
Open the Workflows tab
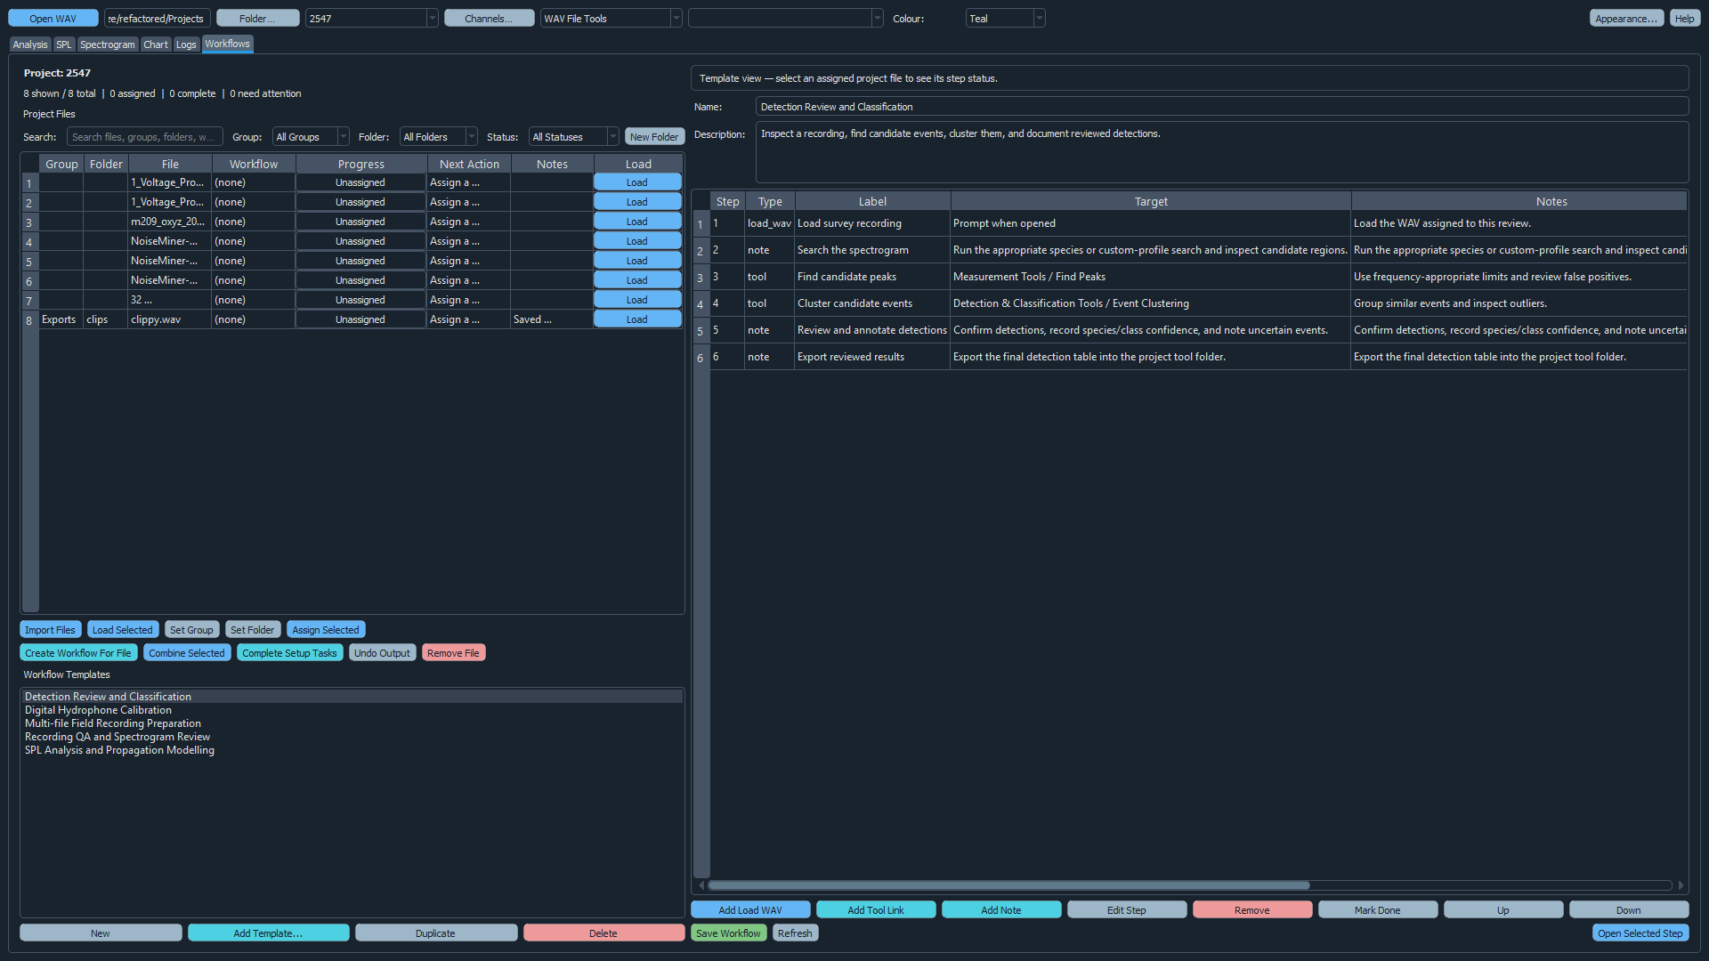point(227,44)
